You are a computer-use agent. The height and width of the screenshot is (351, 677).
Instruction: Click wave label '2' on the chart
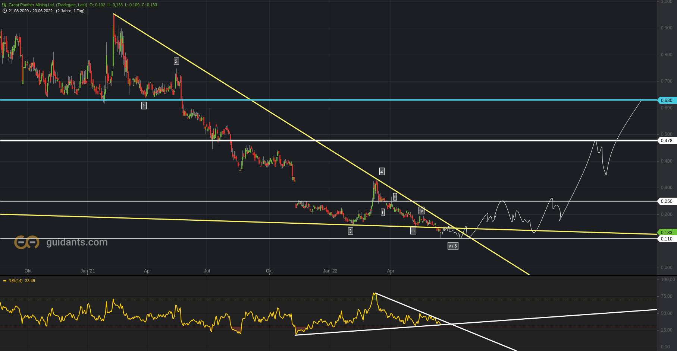[176, 61]
